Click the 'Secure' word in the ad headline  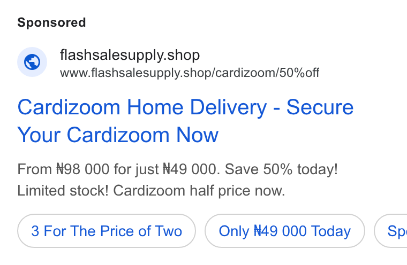(x=320, y=107)
